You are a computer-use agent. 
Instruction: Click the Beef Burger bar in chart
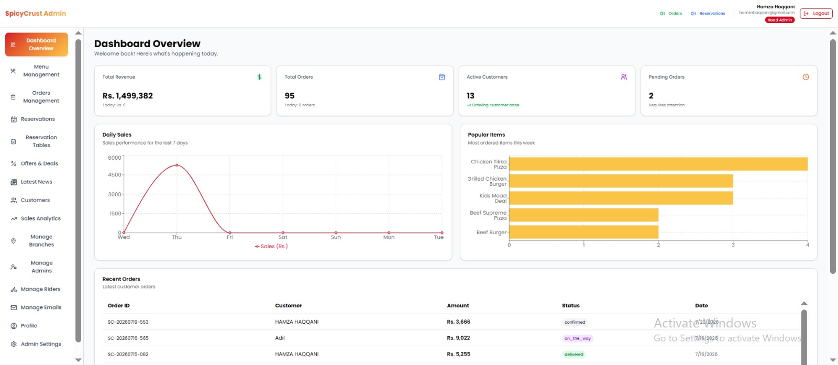coord(583,232)
